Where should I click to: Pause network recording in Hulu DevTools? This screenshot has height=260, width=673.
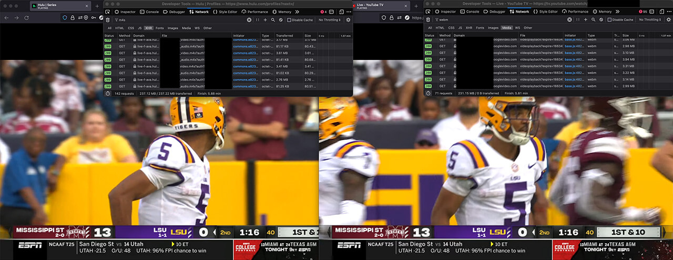coord(257,20)
